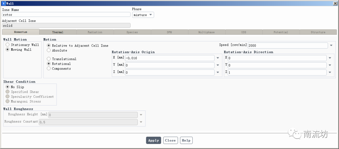Click the Rotation-Axis Origin Z [mm] field
This screenshot has width=339, height=149.
coord(170,72)
